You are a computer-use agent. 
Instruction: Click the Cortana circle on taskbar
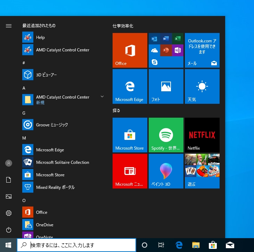(144, 245)
